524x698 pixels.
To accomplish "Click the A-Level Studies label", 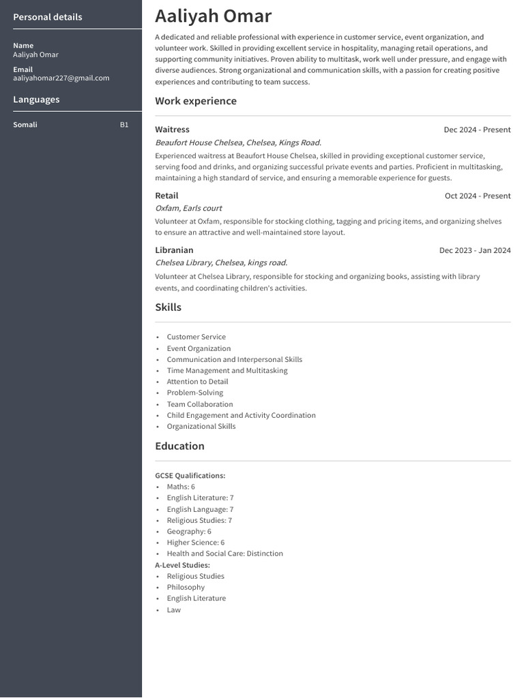I will pos(182,565).
